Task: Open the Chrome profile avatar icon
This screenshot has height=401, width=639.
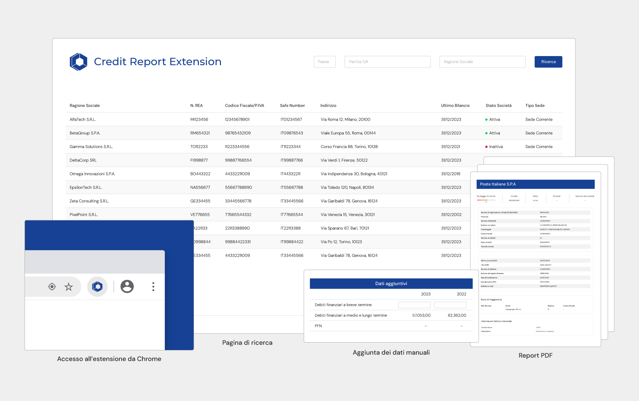Action: coord(127,286)
